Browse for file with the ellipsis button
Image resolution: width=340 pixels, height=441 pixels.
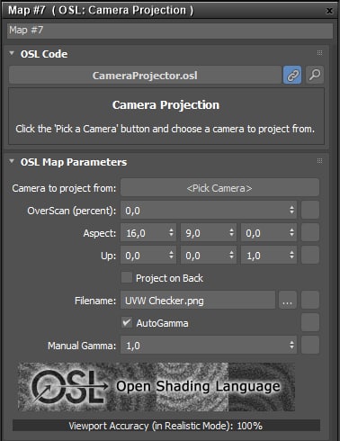click(x=288, y=300)
